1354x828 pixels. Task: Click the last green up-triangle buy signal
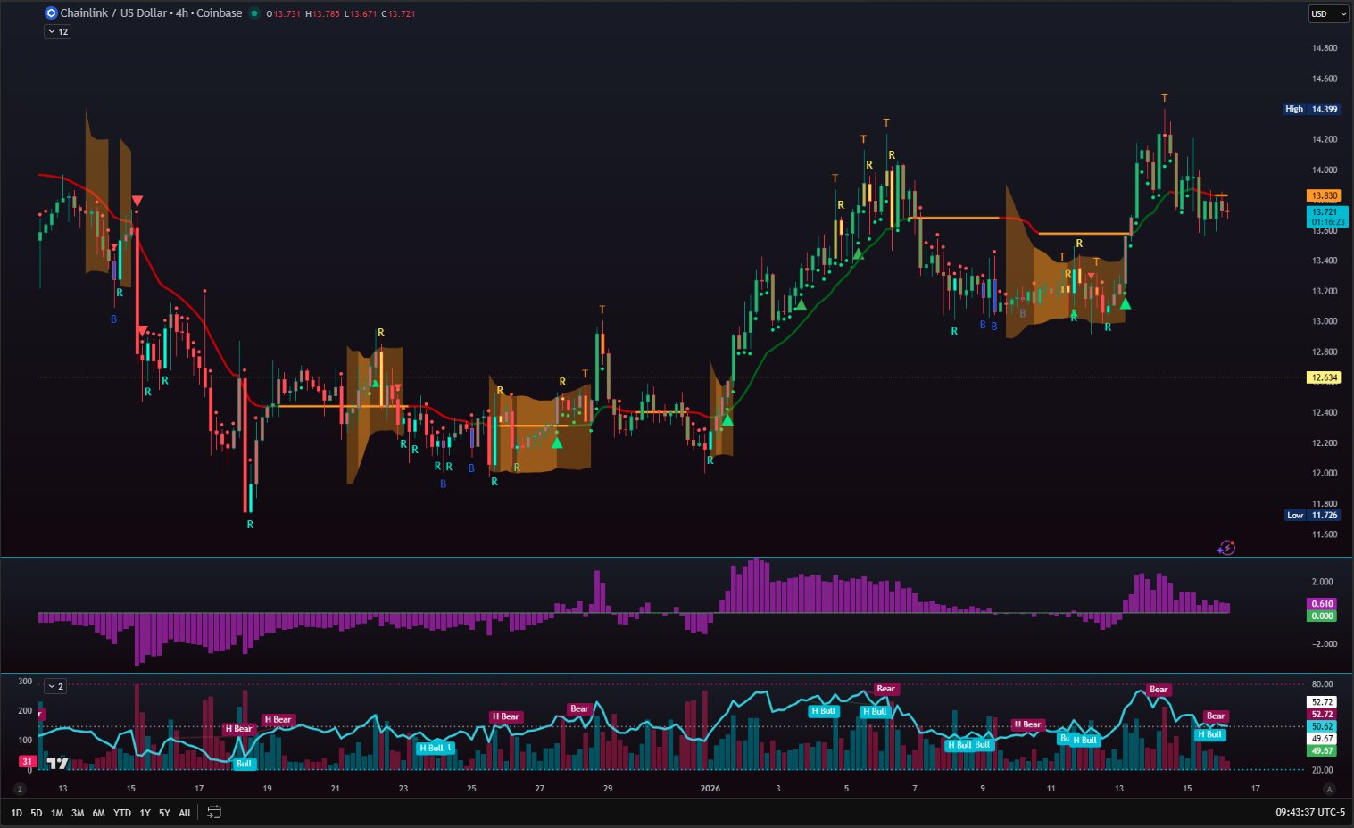1125,304
